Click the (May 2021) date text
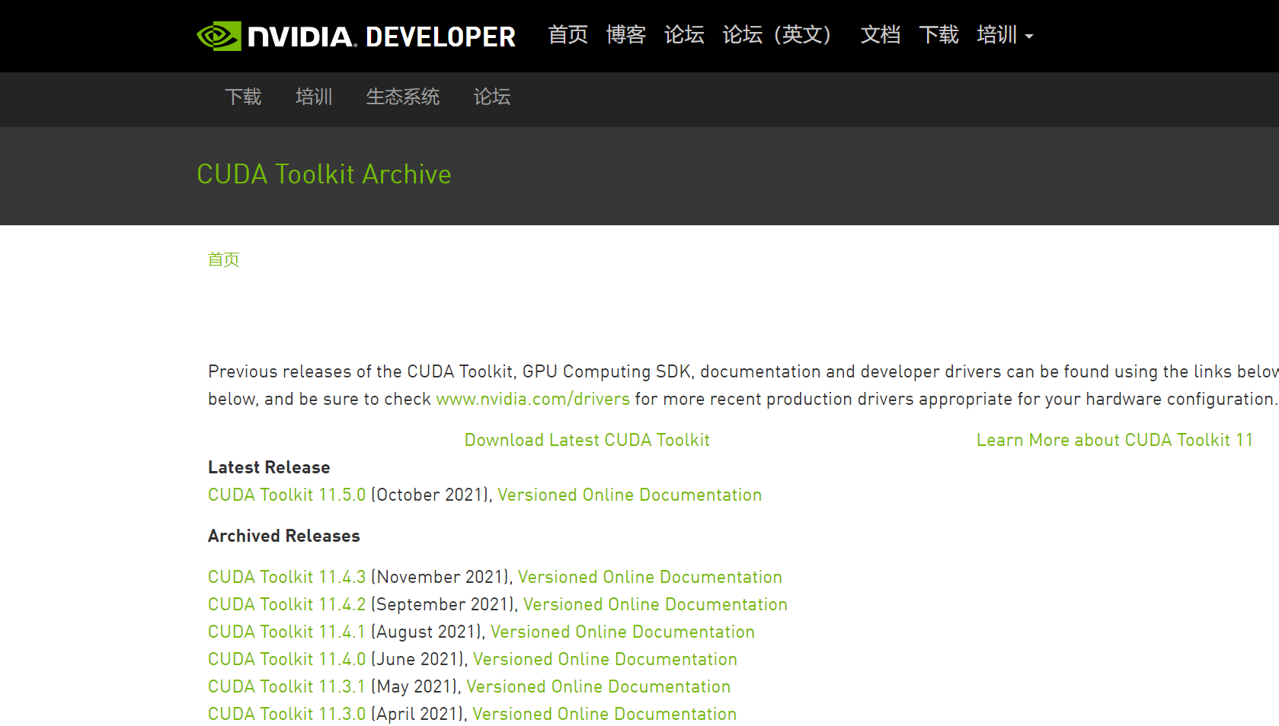This screenshot has height=726, width=1279. click(x=415, y=686)
